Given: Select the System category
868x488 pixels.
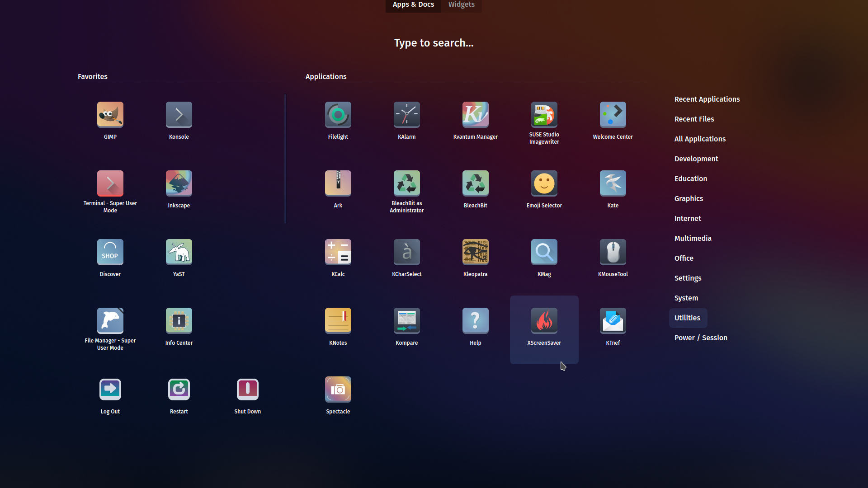Looking at the screenshot, I should click(x=686, y=298).
